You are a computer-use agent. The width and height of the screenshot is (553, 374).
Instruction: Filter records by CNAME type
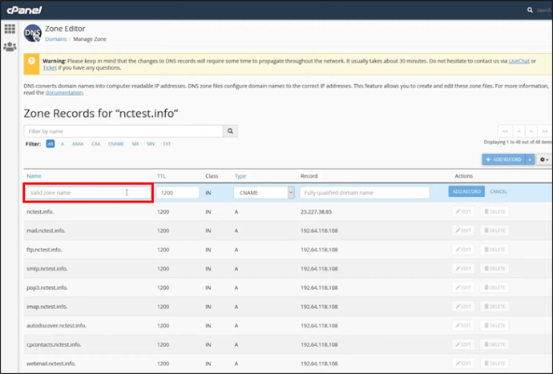point(116,144)
